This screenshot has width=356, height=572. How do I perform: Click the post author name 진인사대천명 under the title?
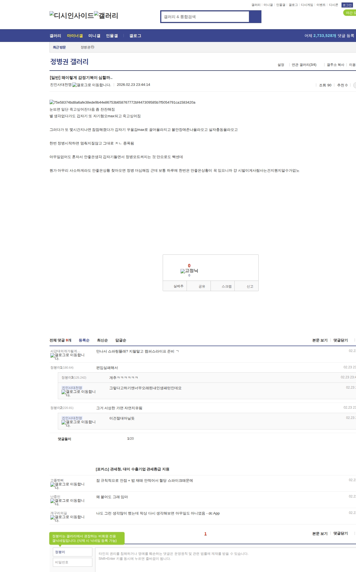[61, 85]
